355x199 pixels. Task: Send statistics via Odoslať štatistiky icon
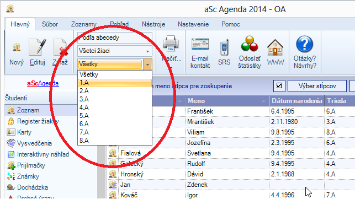click(x=249, y=44)
